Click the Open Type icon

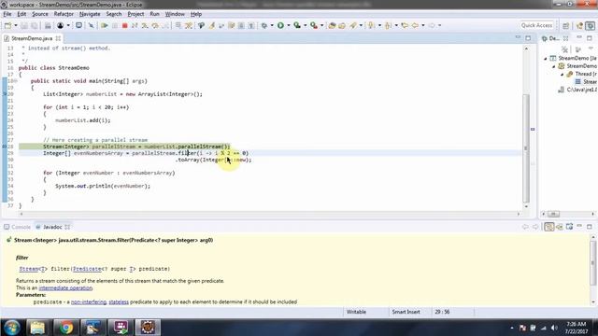(332, 25)
